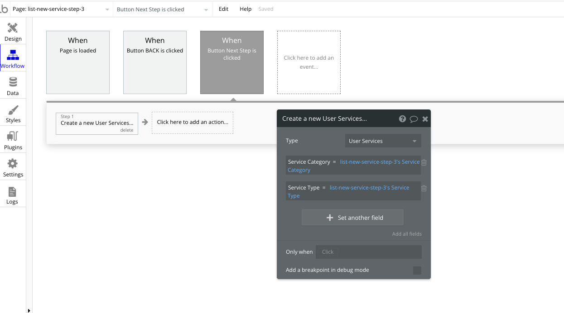Click the Service Category field name
The image size is (564, 313).
[309, 162]
